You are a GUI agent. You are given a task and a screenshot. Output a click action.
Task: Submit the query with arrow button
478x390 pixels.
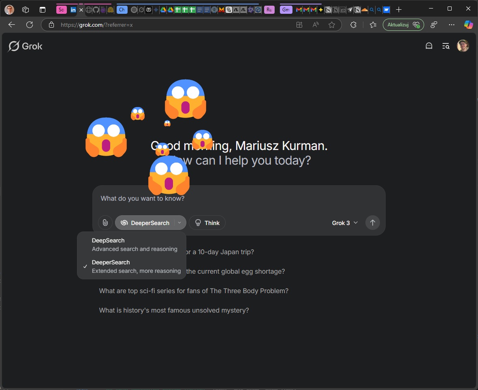[373, 223]
